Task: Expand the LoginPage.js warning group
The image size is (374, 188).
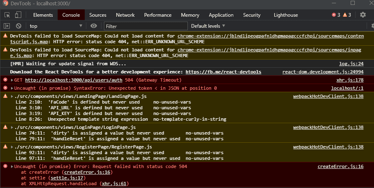Action: click(x=12, y=127)
